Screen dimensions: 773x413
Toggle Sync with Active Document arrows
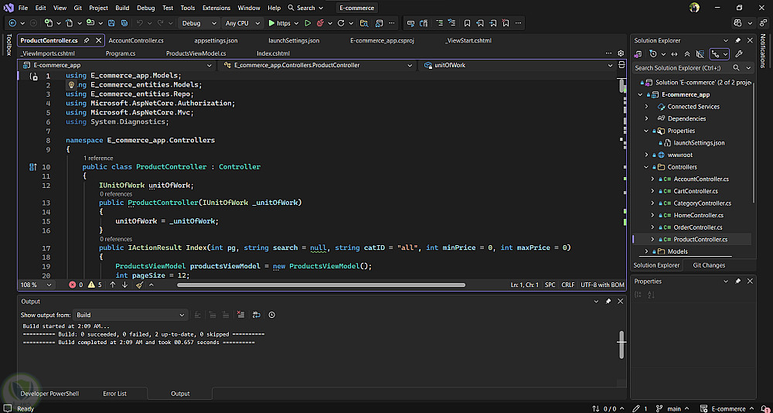[x=674, y=54]
